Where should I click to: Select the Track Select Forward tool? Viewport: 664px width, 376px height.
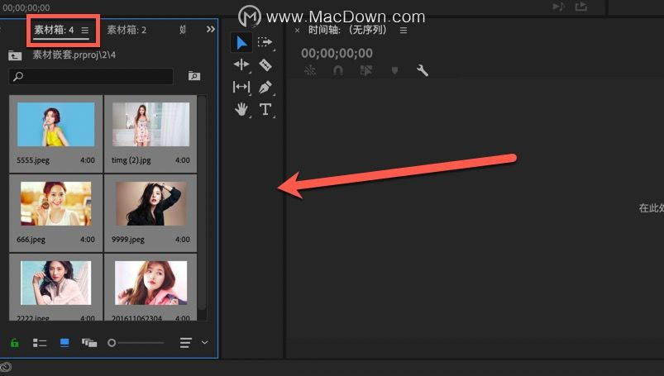pos(265,42)
